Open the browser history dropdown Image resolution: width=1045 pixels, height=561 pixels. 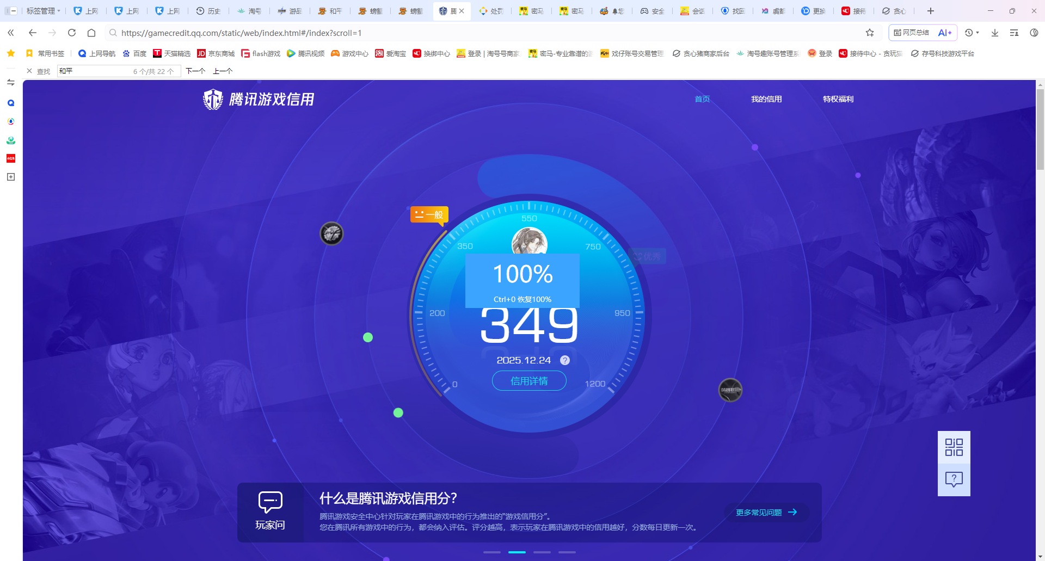[x=972, y=33]
